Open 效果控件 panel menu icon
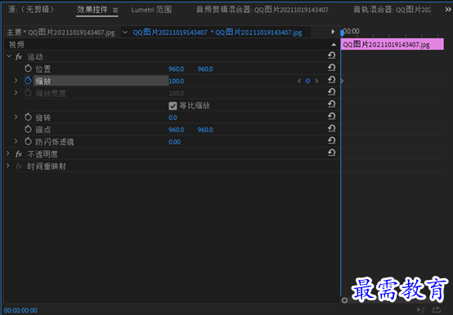Viewport: 453px width, 315px height. tap(115, 11)
